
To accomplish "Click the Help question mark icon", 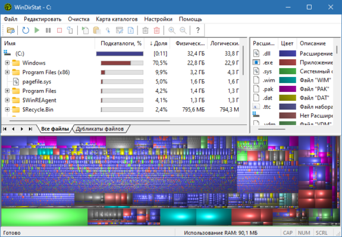I will (198, 30).
